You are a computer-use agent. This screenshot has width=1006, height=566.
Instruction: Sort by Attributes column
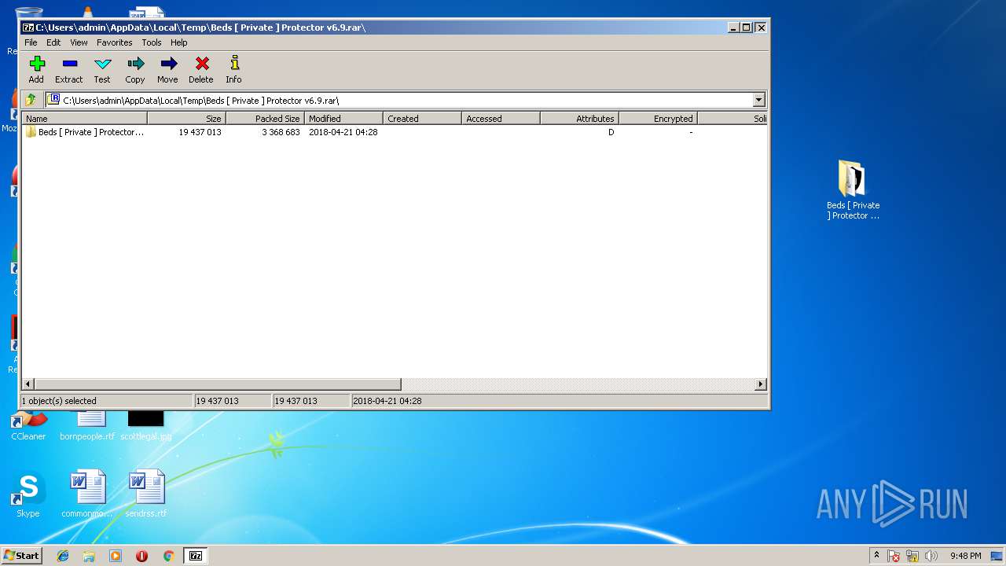coord(580,119)
